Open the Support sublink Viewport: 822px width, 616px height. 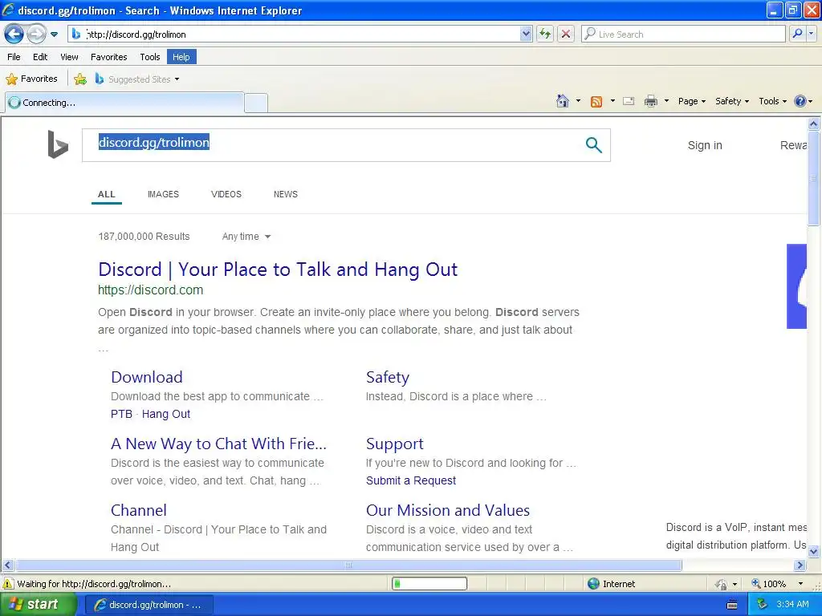(394, 444)
